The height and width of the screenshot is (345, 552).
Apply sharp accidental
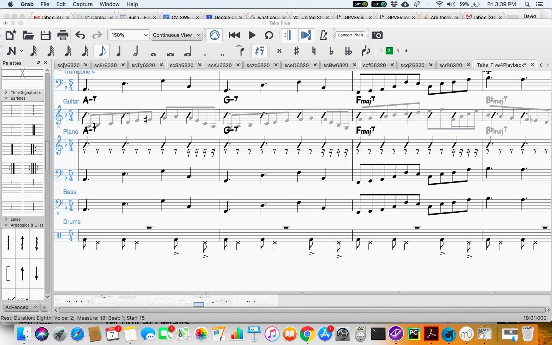[297, 51]
